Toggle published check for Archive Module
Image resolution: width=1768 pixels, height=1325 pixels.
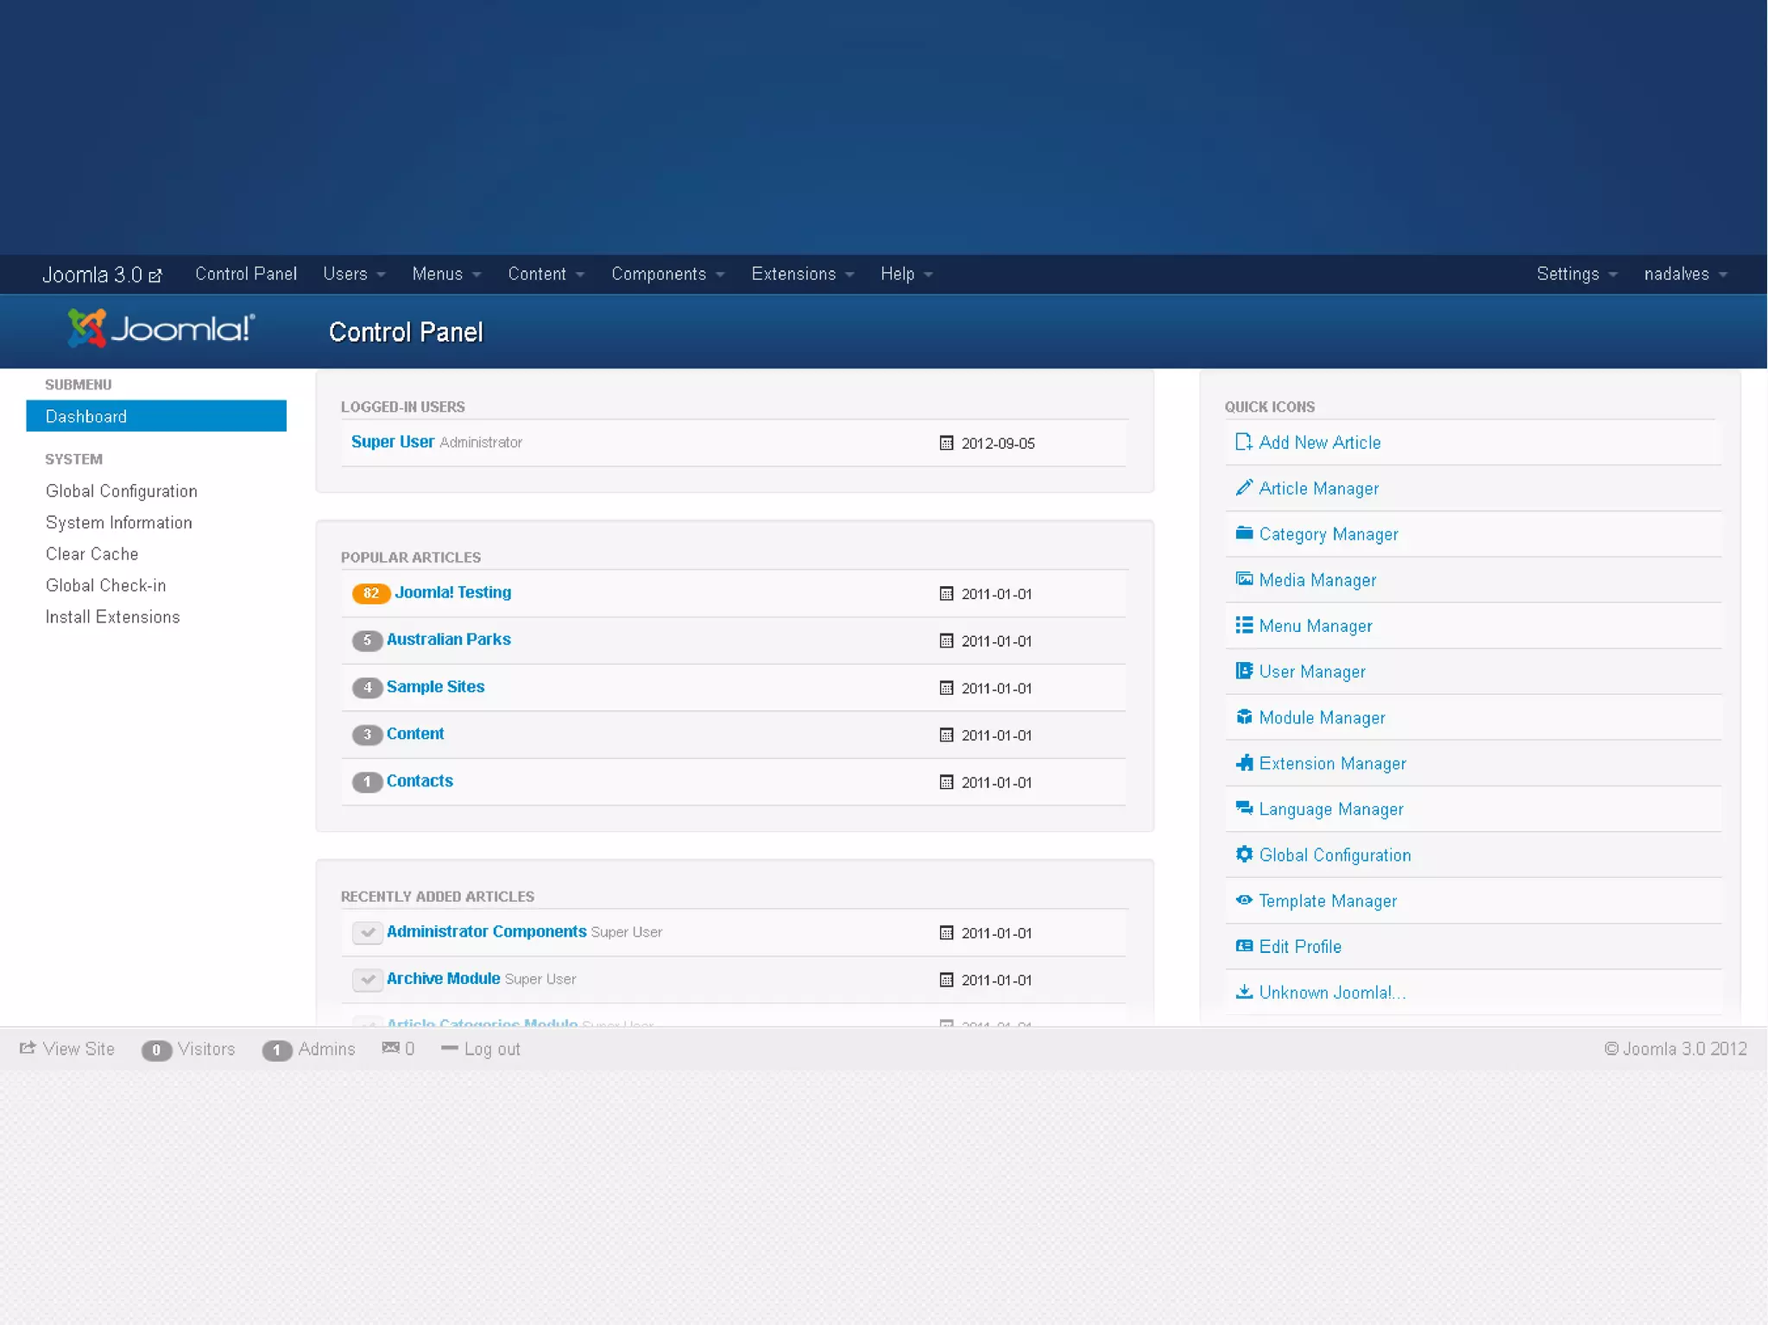click(367, 979)
